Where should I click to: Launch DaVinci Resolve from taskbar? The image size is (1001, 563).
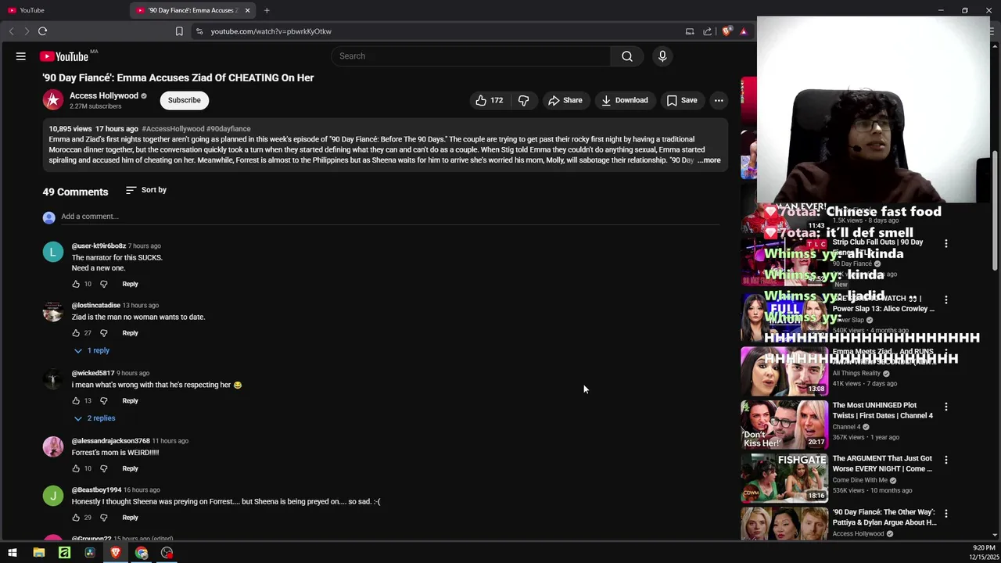(90, 553)
